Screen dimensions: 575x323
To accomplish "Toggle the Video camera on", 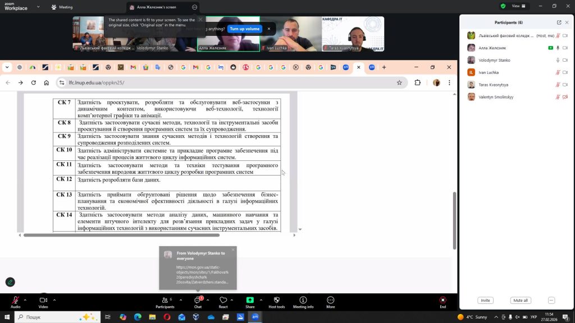I will (x=43, y=300).
